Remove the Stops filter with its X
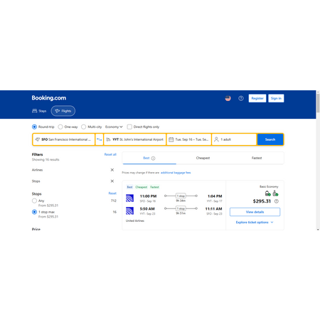Screen dimensions: 320x320 [112, 181]
